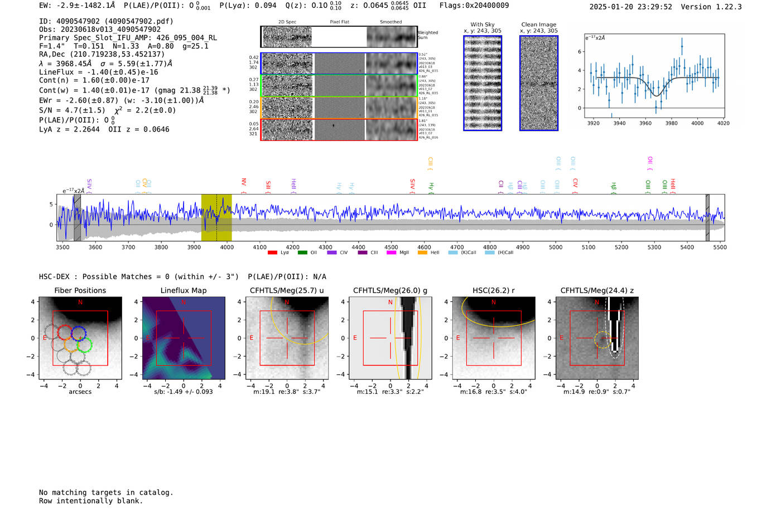781x531 pixels.
Task: Click the (K)CaII legend swatch
Action: pyautogui.click(x=453, y=252)
